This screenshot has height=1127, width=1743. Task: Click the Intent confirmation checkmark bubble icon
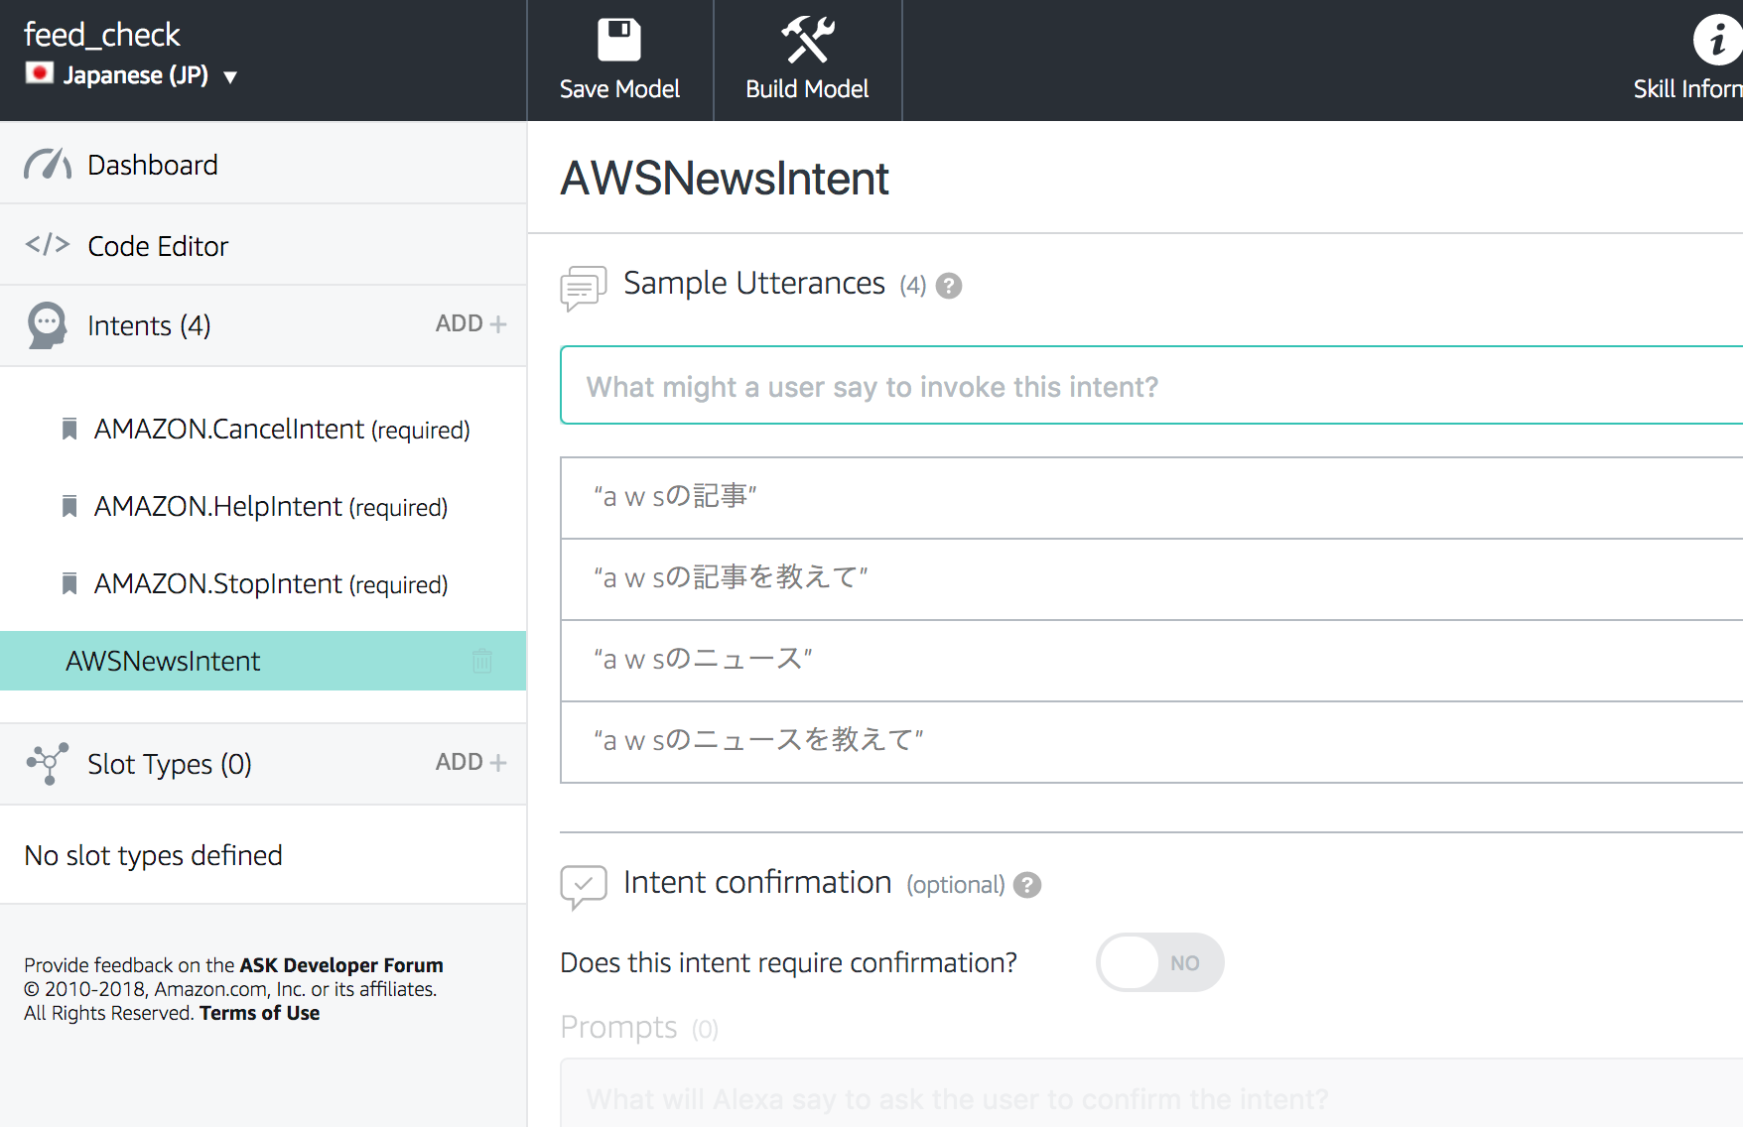[x=584, y=886]
